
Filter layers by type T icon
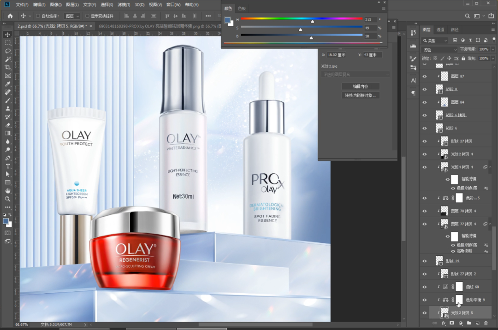pos(470,40)
